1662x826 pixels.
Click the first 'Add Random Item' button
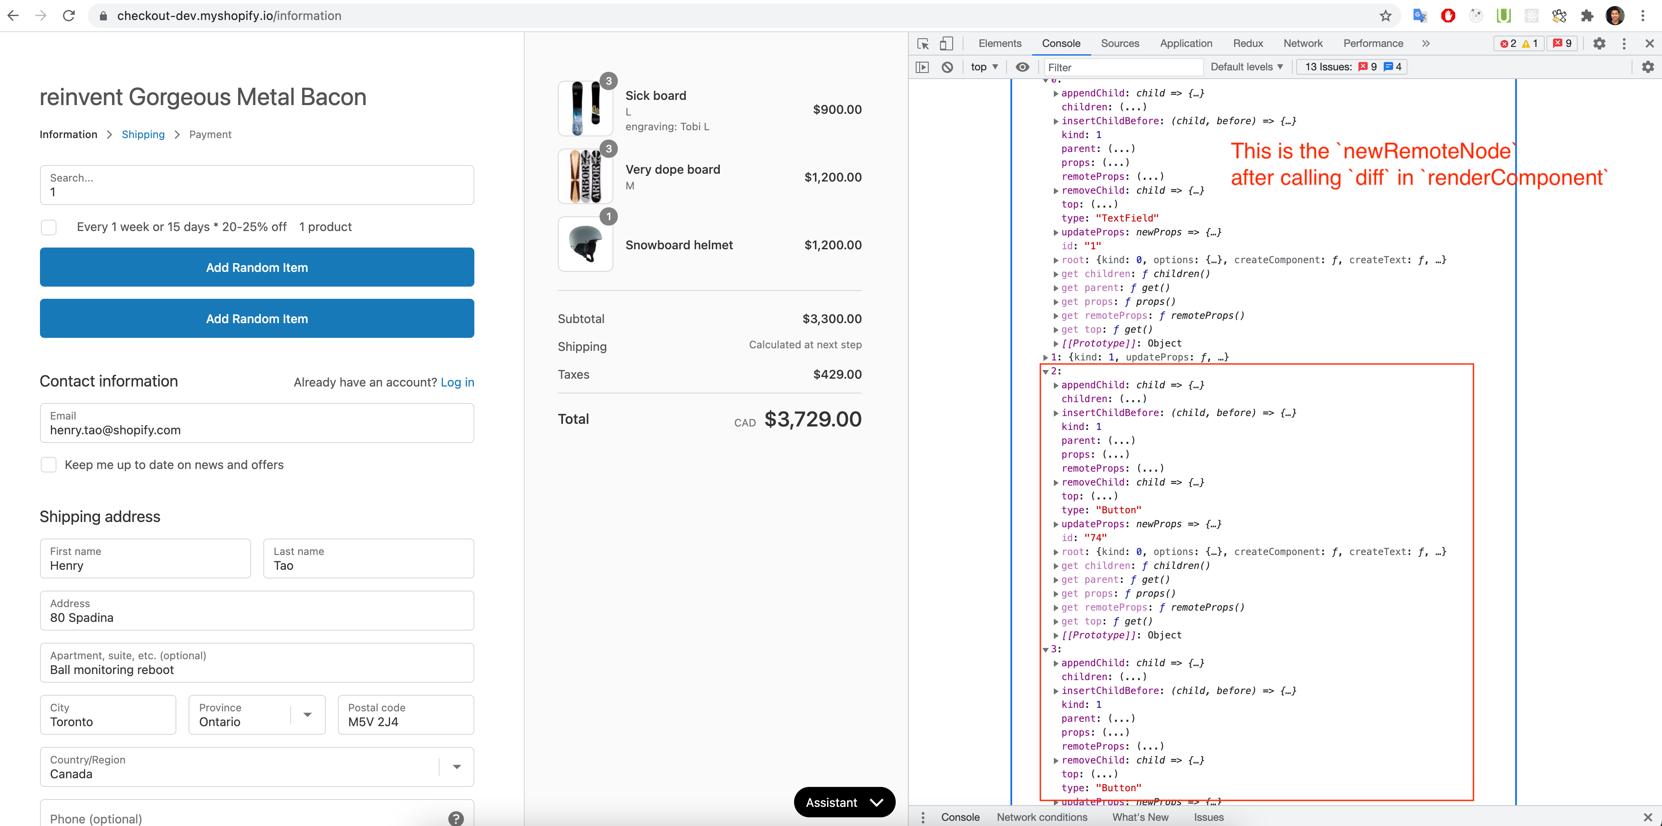[x=256, y=267]
